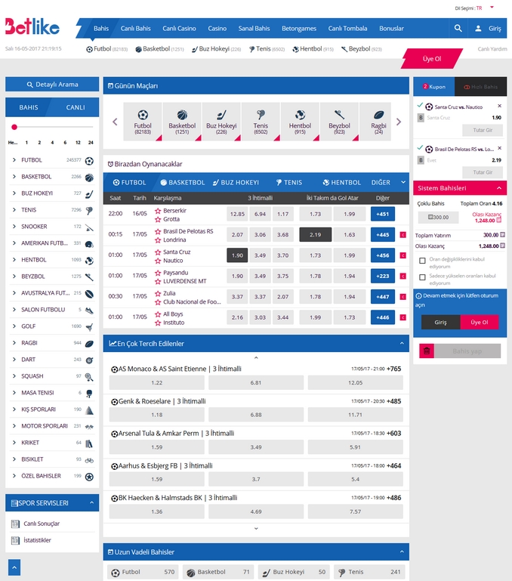Toggle the 3.37 home odd for Zulia
The height and width of the screenshot is (581, 512).
click(237, 296)
